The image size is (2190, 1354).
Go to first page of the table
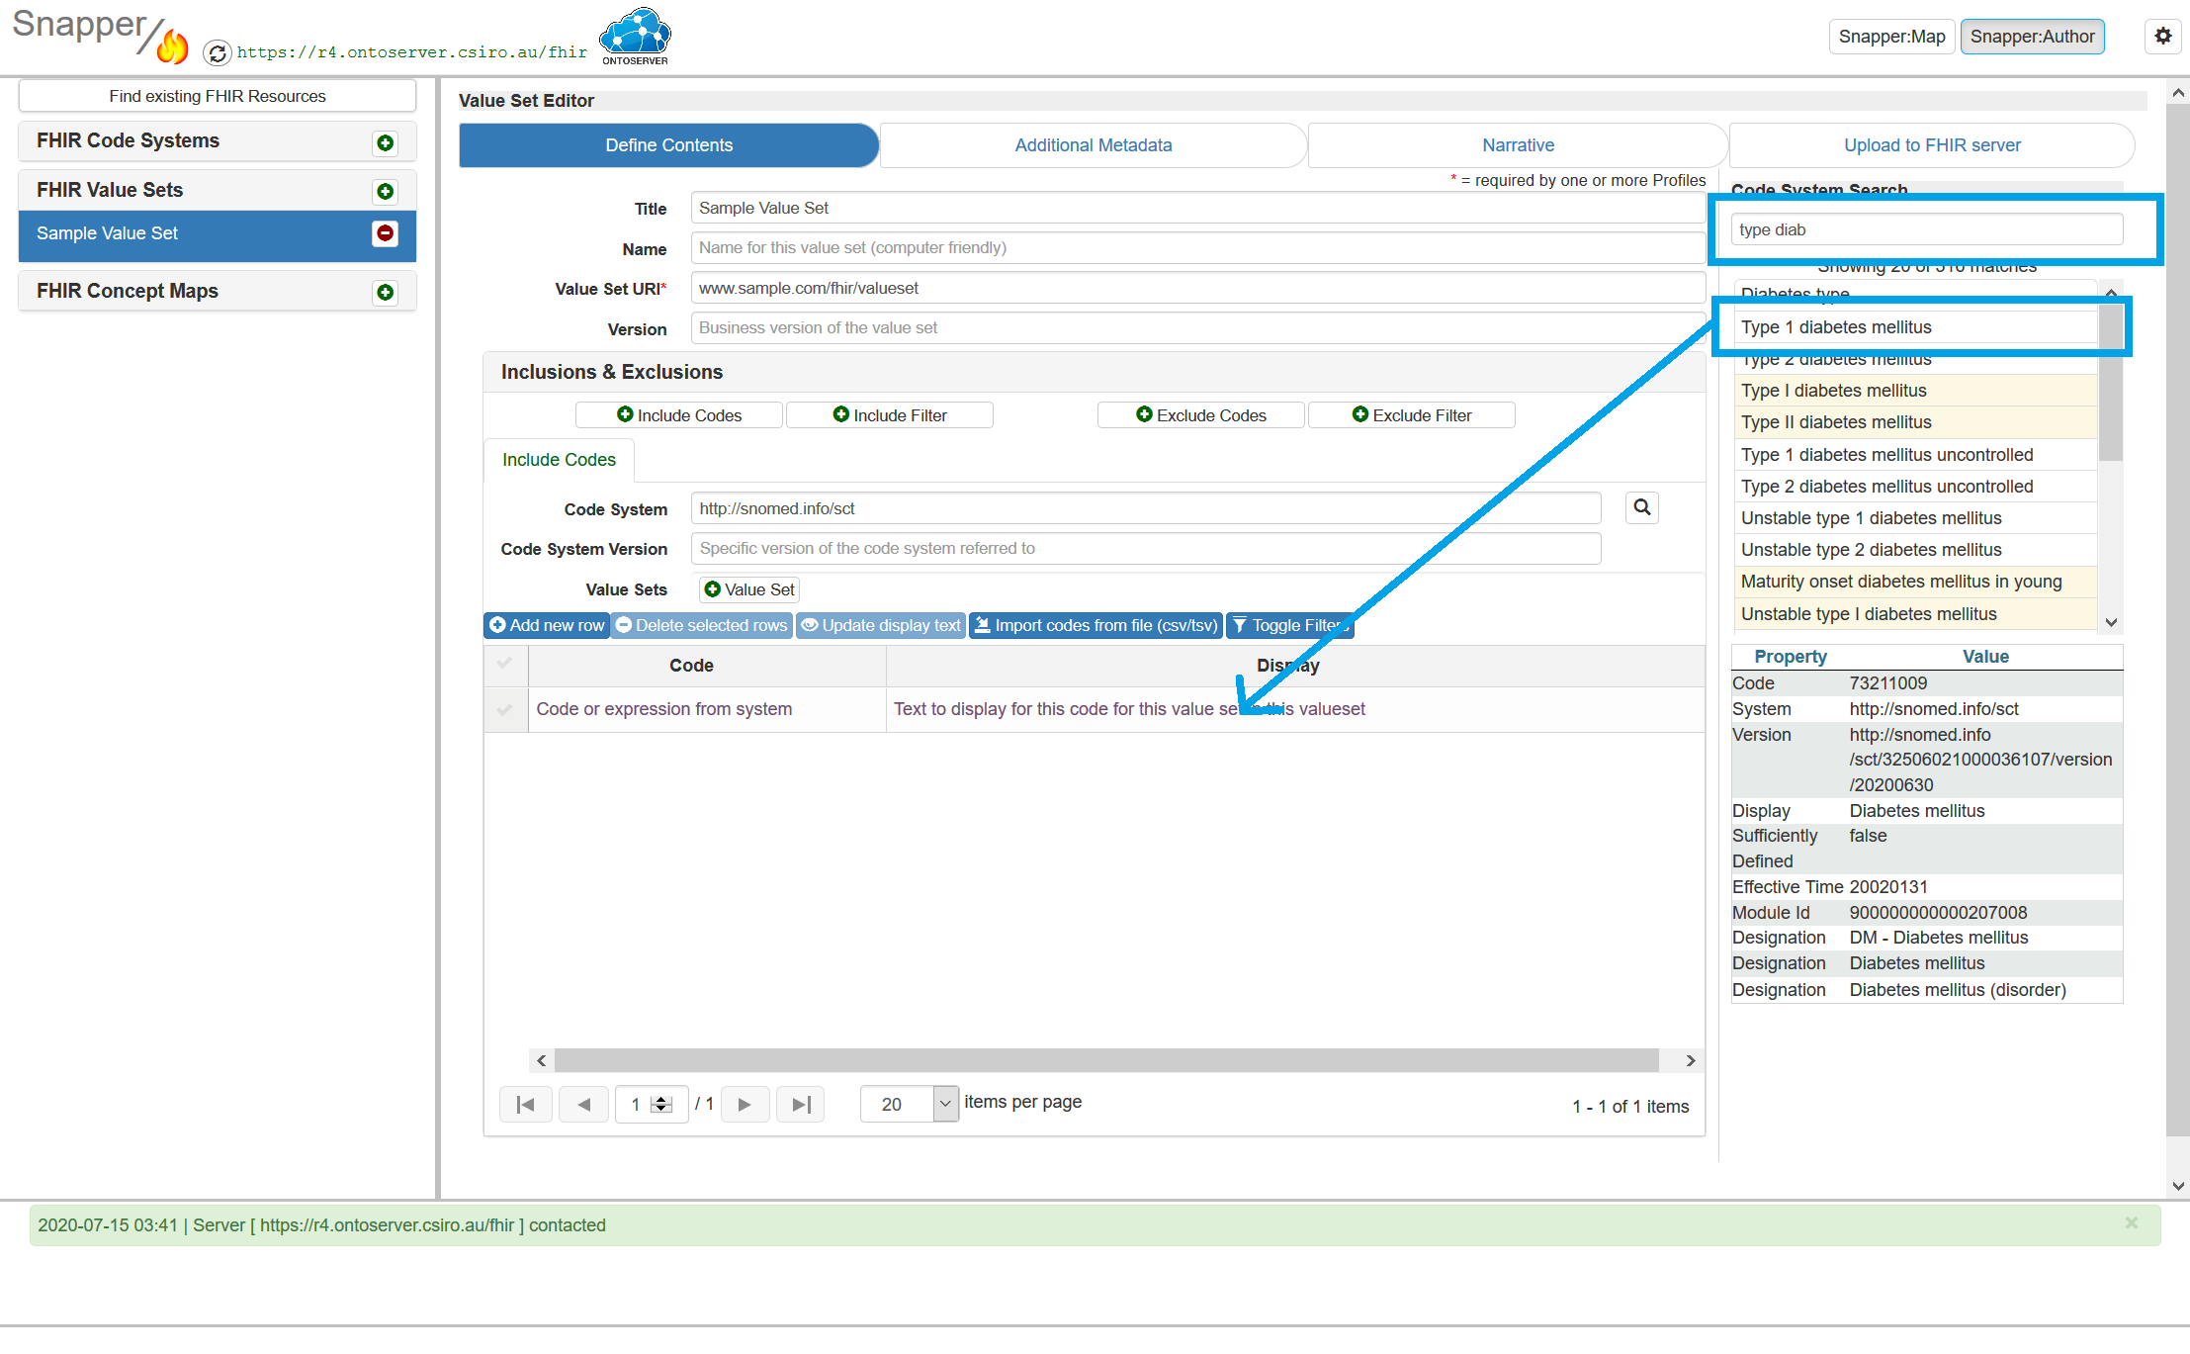[526, 1104]
